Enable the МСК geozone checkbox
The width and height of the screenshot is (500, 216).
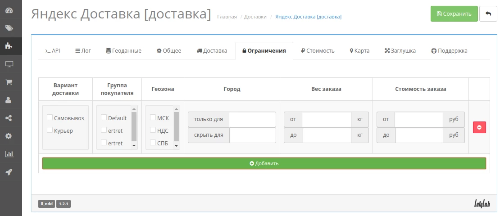[153, 117]
